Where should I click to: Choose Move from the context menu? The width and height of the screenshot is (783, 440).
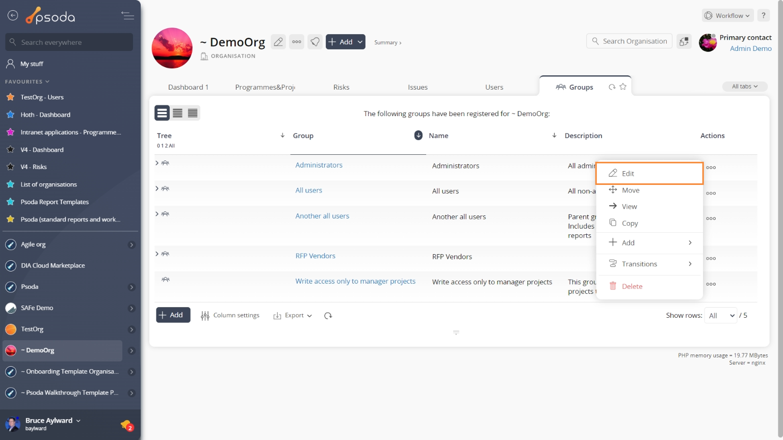tap(649, 190)
